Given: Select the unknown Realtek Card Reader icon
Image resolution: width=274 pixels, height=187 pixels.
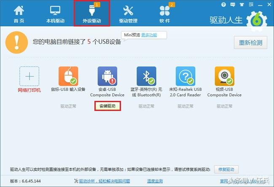Looking at the screenshot, I should [x=185, y=76].
